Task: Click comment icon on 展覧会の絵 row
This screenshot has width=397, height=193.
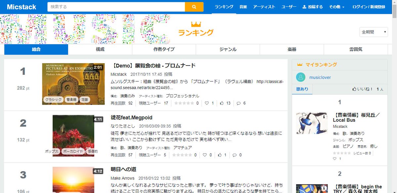Action: (239, 103)
